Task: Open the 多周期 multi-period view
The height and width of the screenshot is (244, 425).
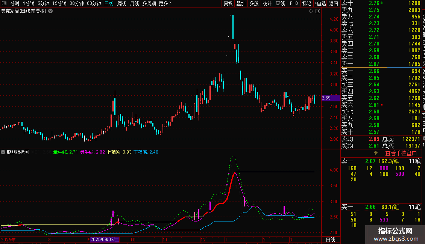Action: coord(149,3)
